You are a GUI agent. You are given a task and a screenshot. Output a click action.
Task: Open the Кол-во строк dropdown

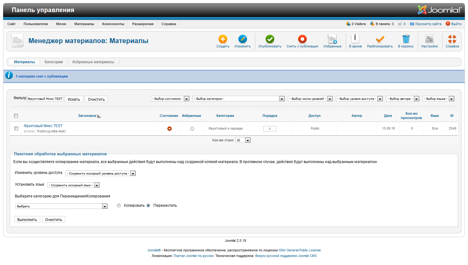[x=243, y=140]
